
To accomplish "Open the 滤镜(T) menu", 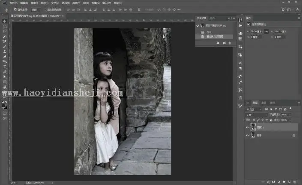I will click(x=76, y=3).
